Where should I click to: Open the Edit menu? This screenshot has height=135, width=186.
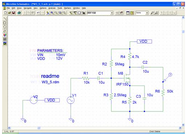13,8
